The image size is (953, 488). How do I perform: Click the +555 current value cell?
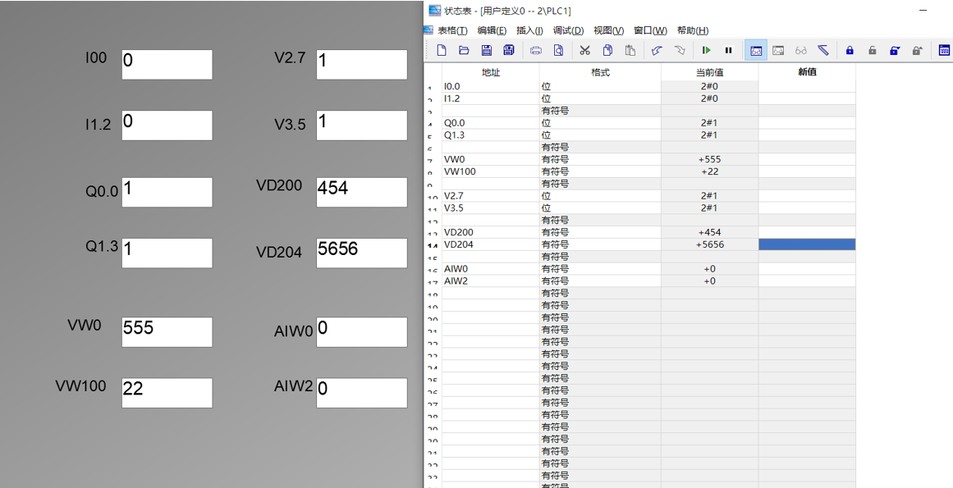coord(709,159)
